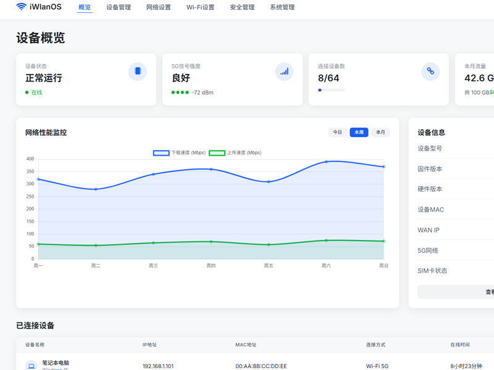
Task: Click the iWlanOS Wi-Fi logo icon
Action: pyautogui.click(x=21, y=7)
